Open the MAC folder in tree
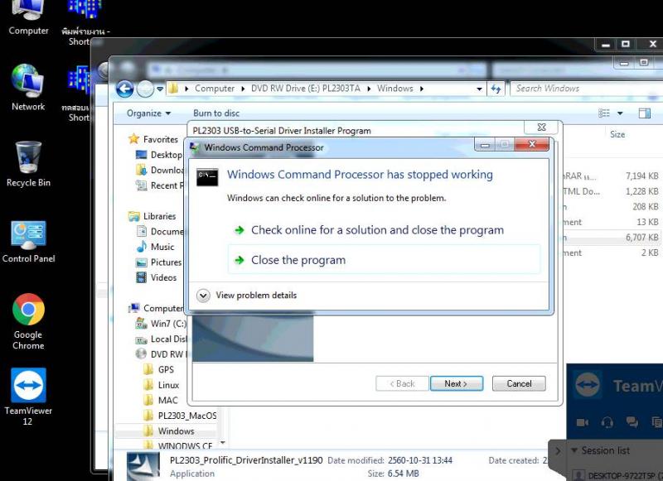 coord(161,401)
